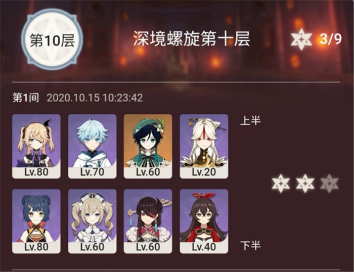Click the 上半 first-half label
Screen dimensions: 354x272
click(250, 120)
